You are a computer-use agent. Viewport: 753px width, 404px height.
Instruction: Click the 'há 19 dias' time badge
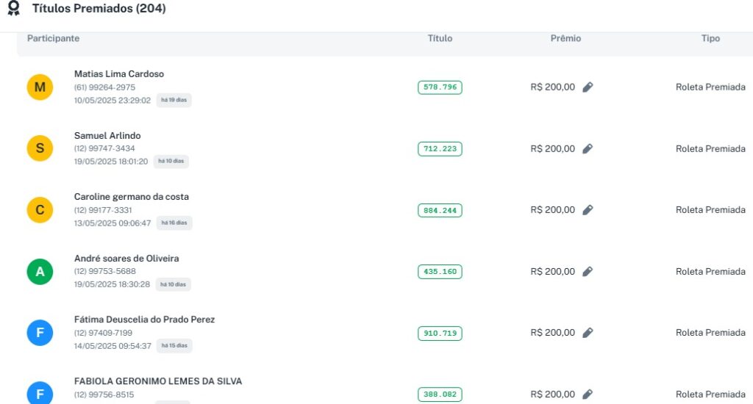tap(174, 101)
